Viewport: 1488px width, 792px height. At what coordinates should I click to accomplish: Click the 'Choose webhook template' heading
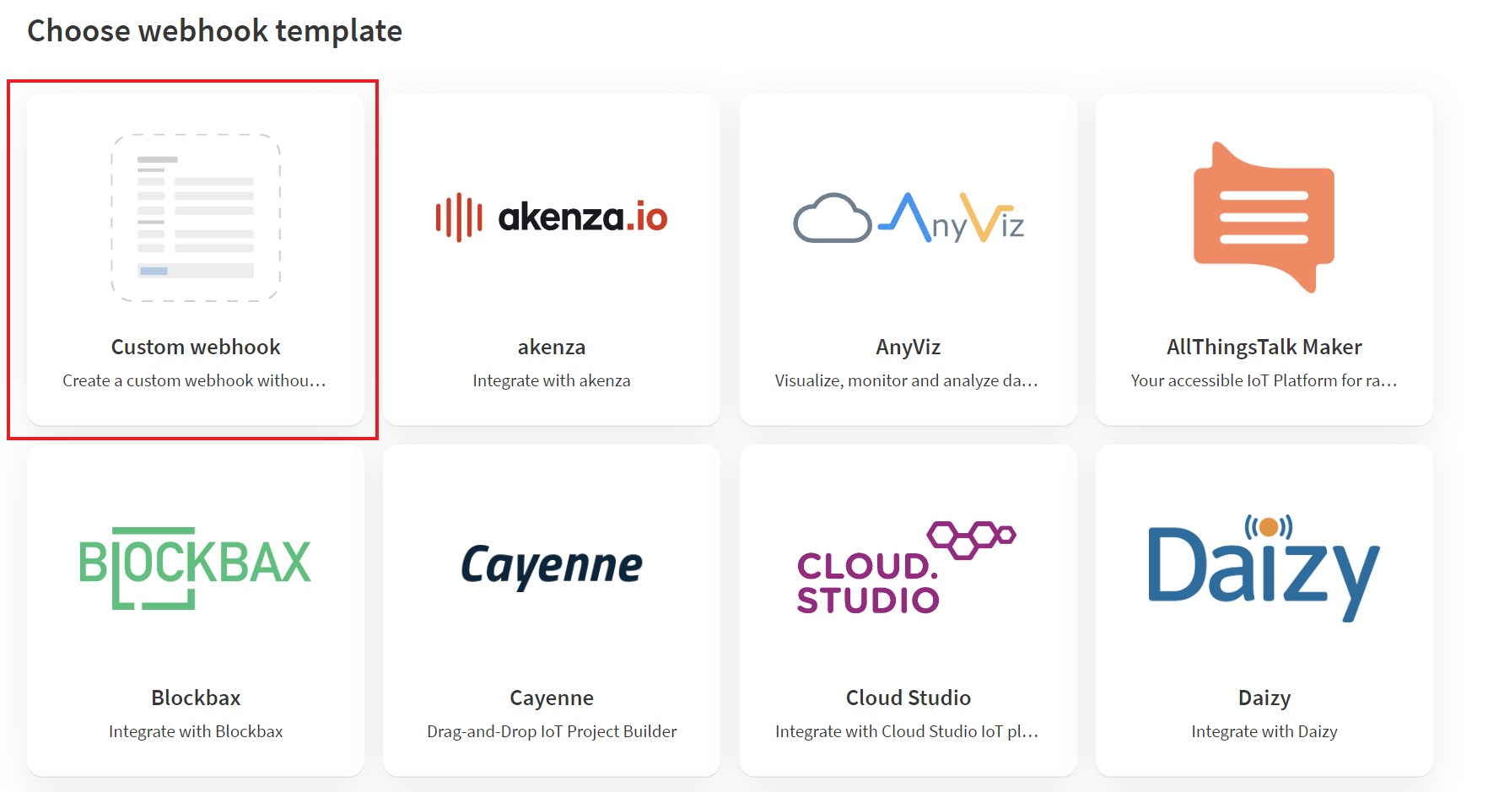point(215,31)
